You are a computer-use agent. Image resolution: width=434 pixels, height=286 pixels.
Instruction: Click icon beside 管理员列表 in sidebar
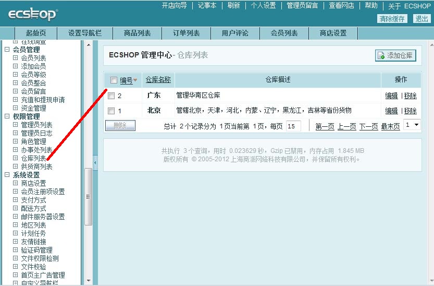click(x=16, y=124)
